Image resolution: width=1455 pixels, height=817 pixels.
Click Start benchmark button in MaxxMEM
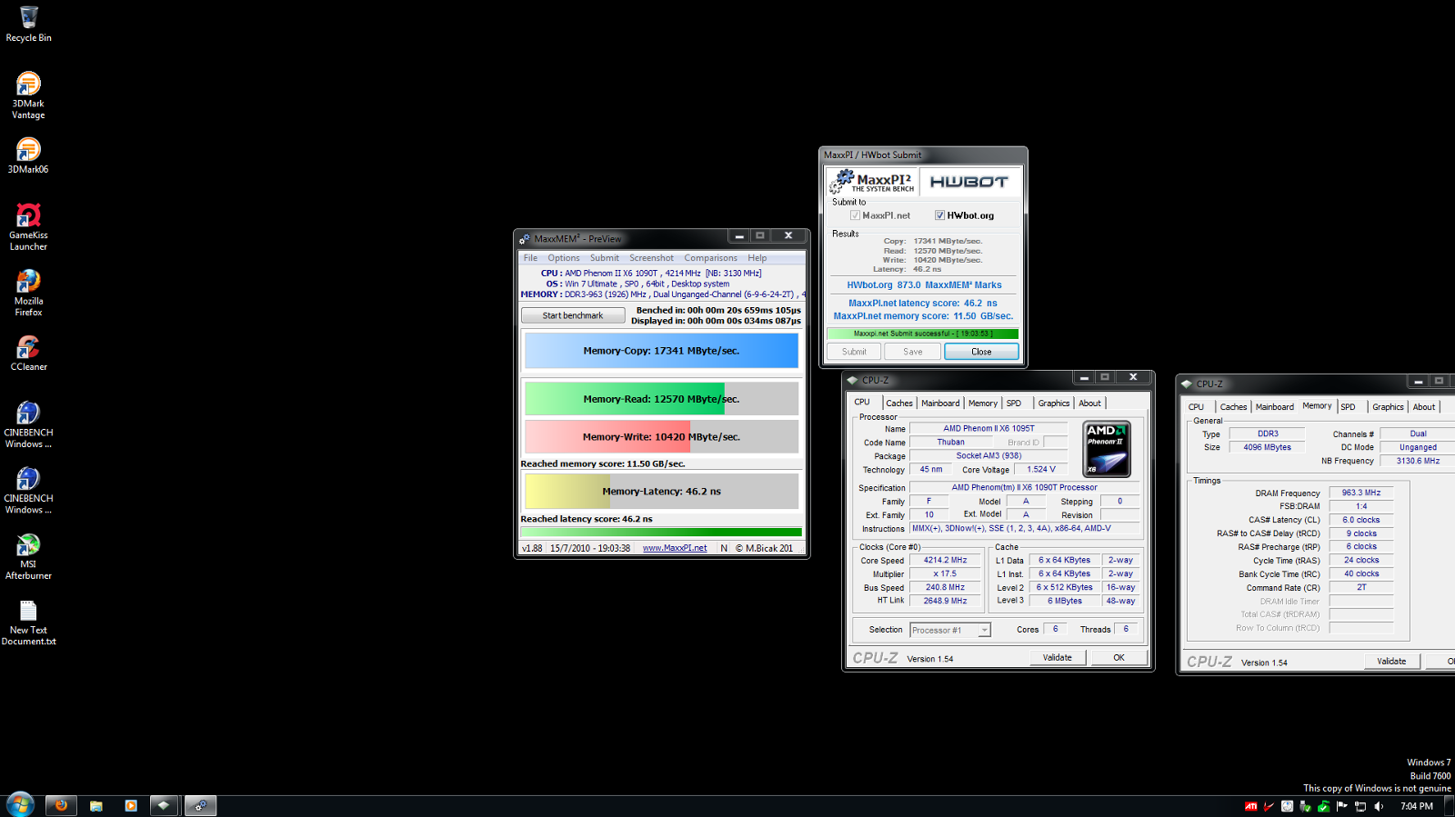[x=573, y=315]
